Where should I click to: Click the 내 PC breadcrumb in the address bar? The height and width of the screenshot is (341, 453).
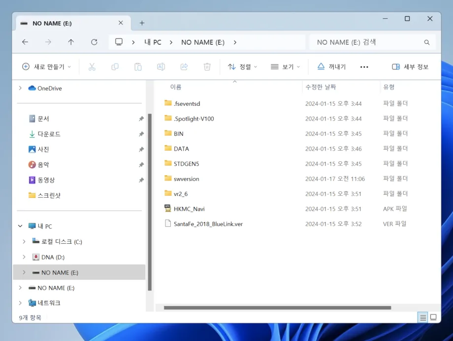coord(153,42)
